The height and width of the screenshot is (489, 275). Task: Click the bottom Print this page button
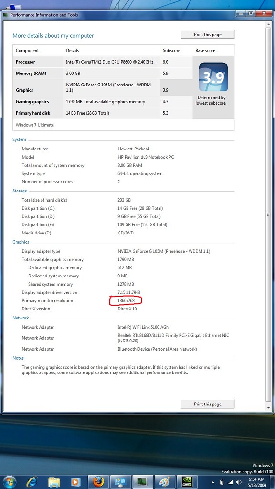208,404
